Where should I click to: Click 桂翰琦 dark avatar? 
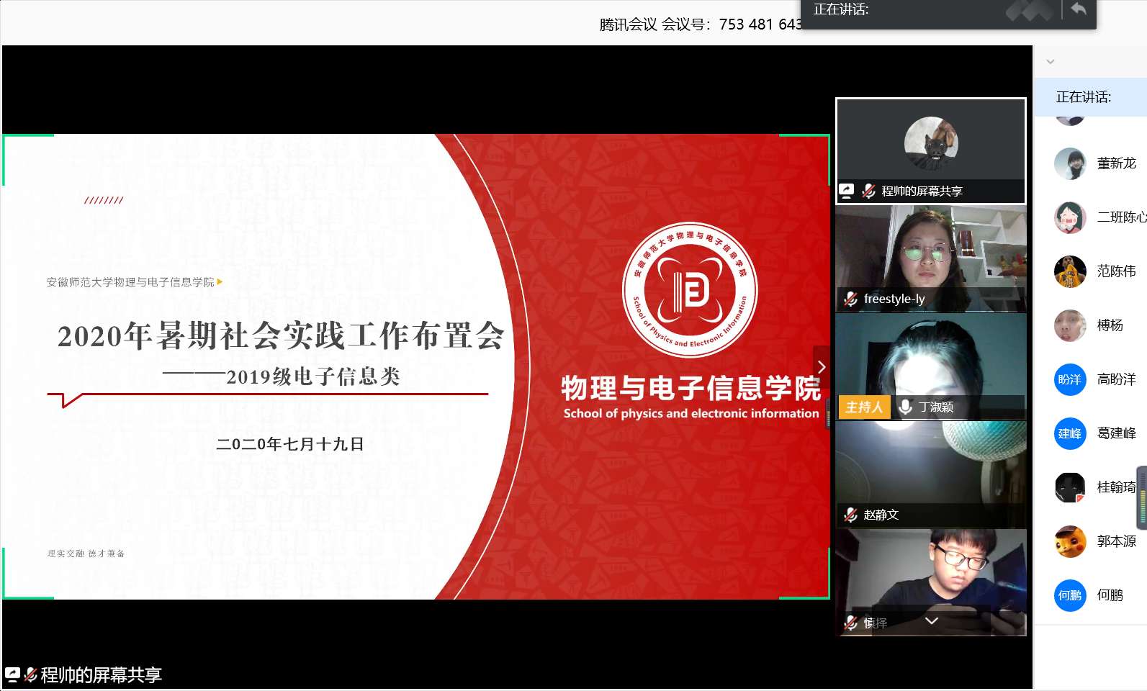click(x=1070, y=487)
